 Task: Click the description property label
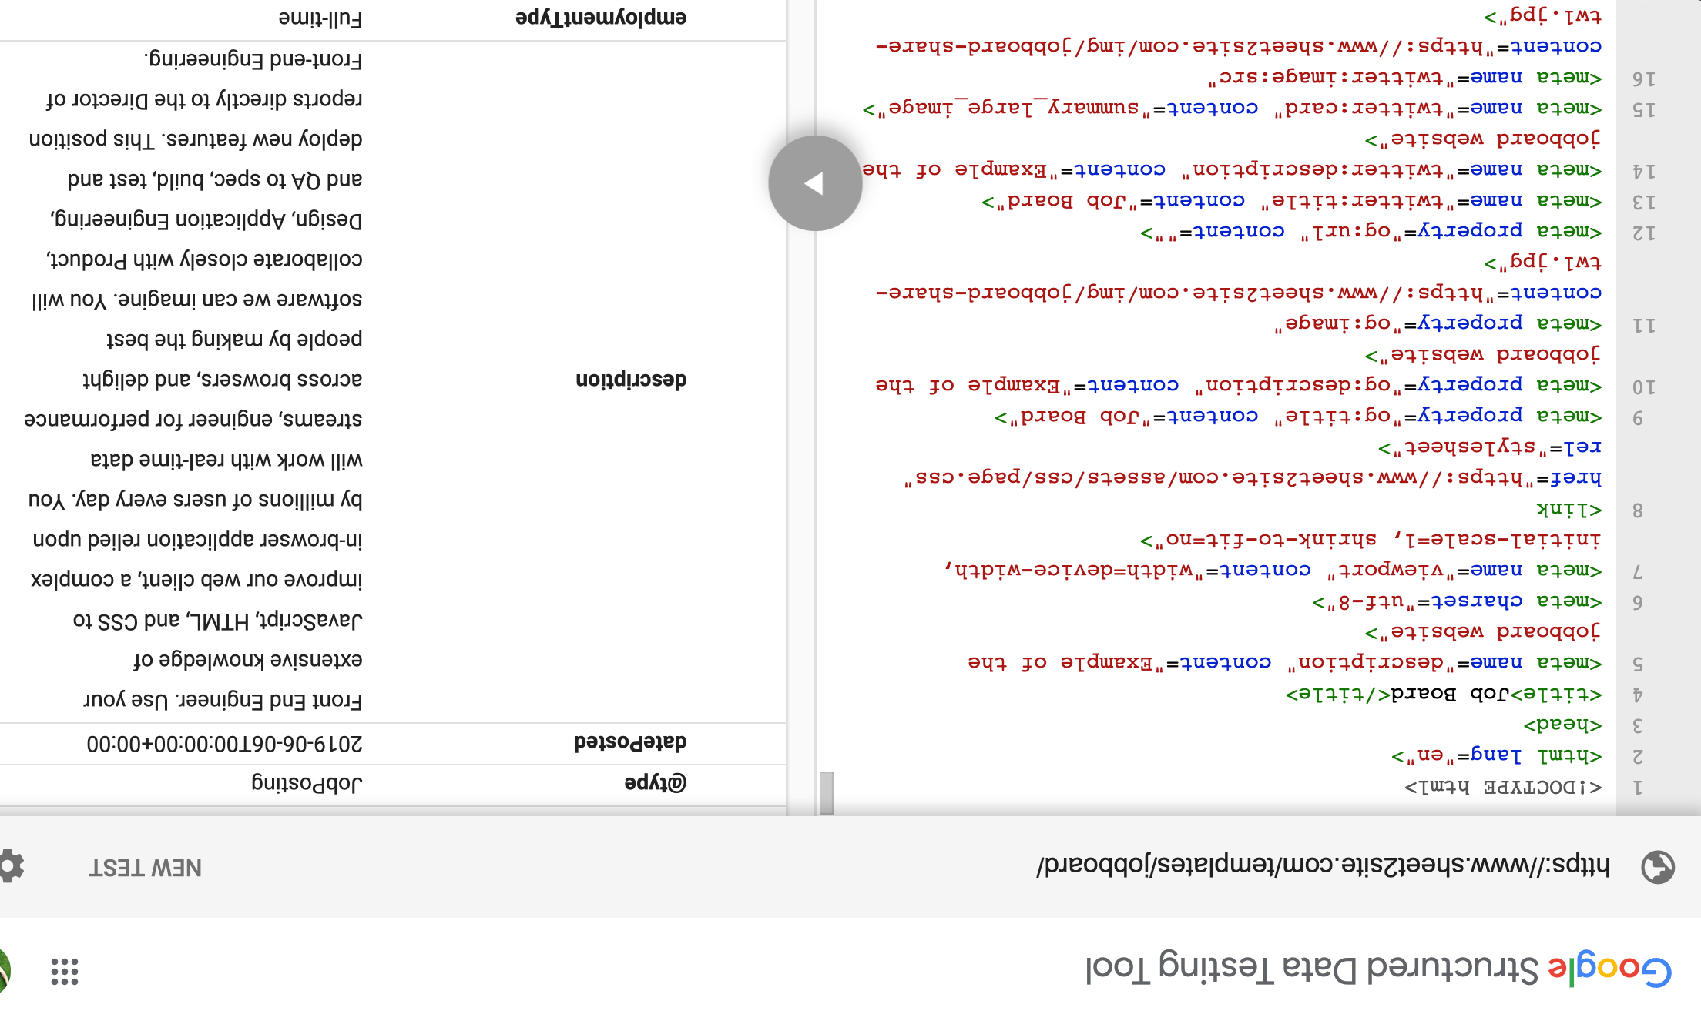click(630, 380)
